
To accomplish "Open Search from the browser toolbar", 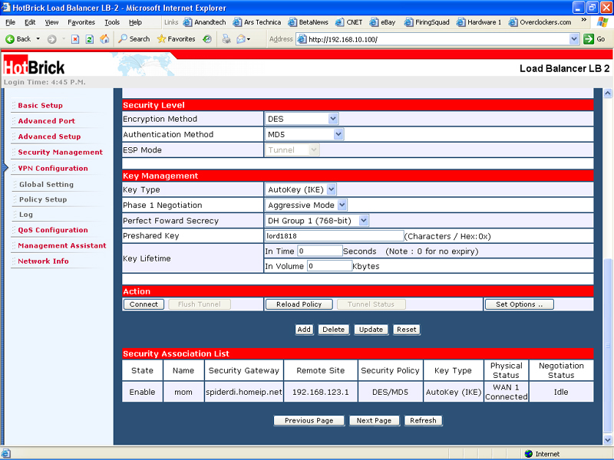I will pos(134,39).
